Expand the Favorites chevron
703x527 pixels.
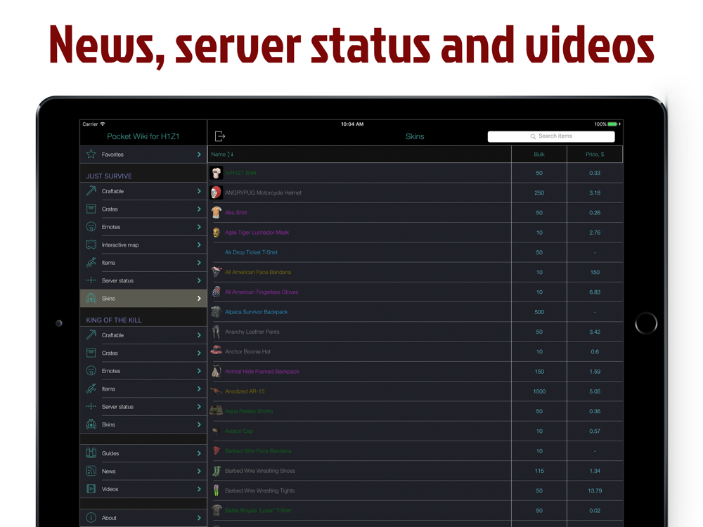click(x=199, y=154)
